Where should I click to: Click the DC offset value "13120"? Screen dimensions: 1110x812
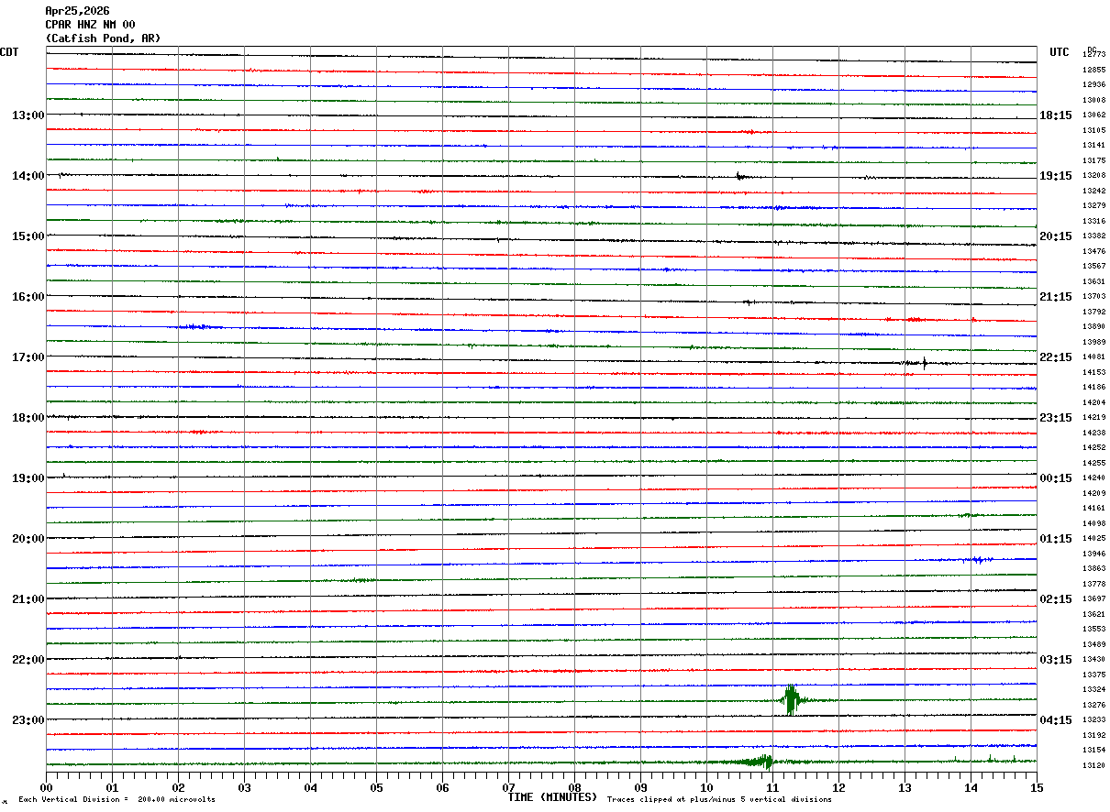click(x=1093, y=766)
